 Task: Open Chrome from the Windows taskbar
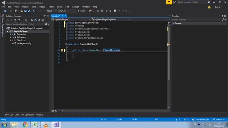click(x=25, y=125)
